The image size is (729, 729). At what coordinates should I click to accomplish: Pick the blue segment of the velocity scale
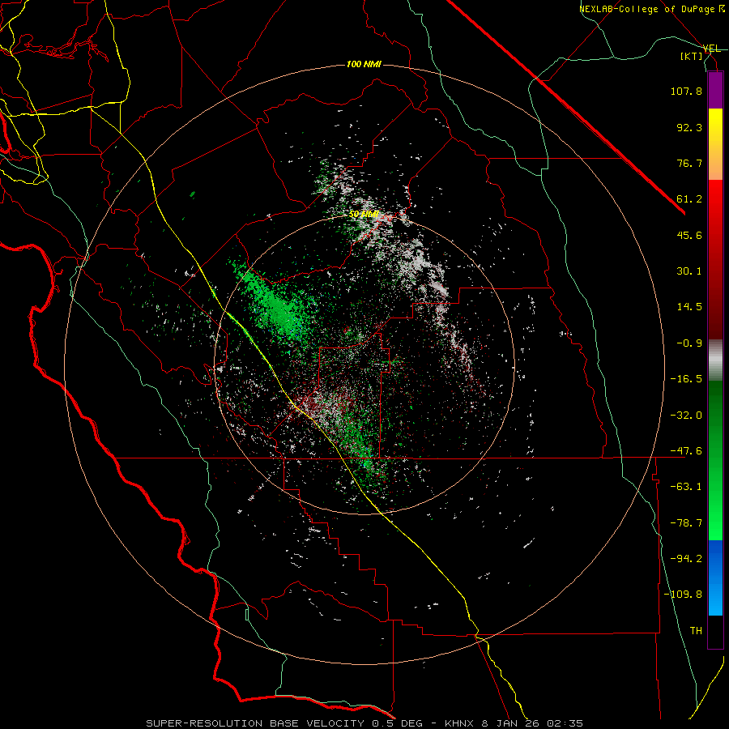715,578
